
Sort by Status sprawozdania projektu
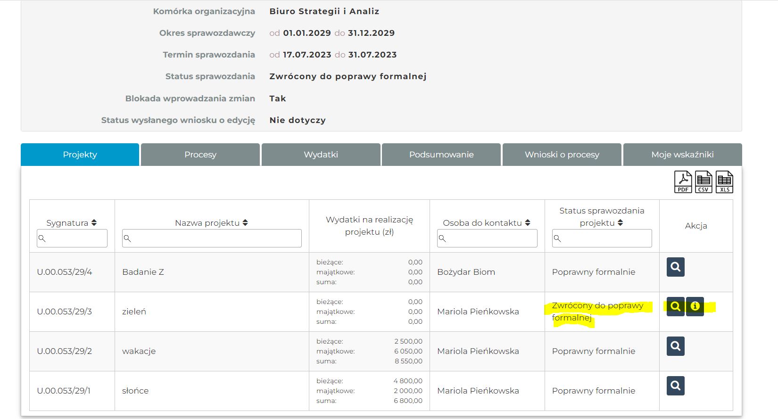click(620, 223)
